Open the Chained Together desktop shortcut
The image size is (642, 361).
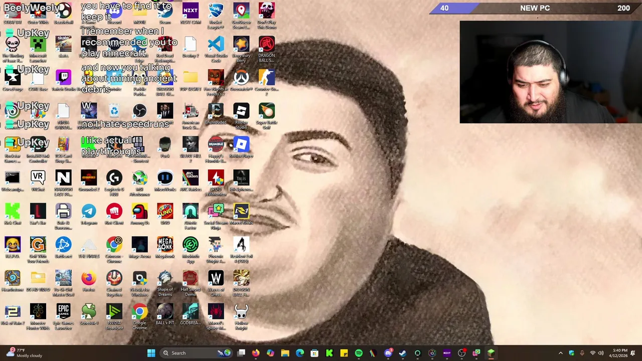point(114,283)
